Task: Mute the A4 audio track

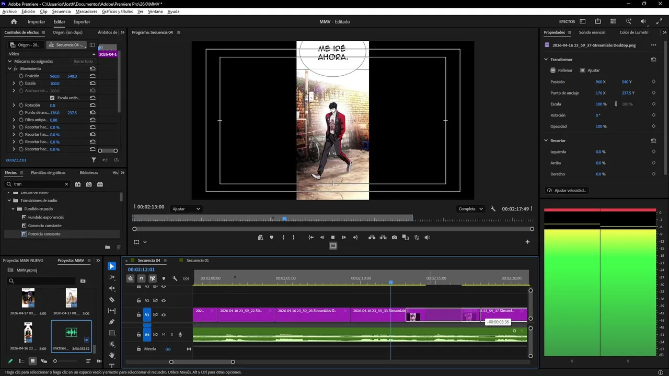Action: click(164, 334)
